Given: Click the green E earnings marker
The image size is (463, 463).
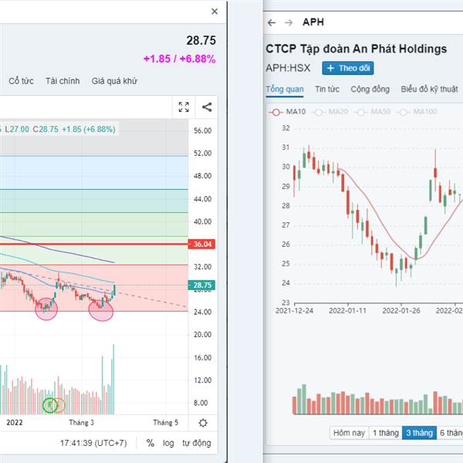Looking at the screenshot, I should pyautogui.click(x=49, y=404).
